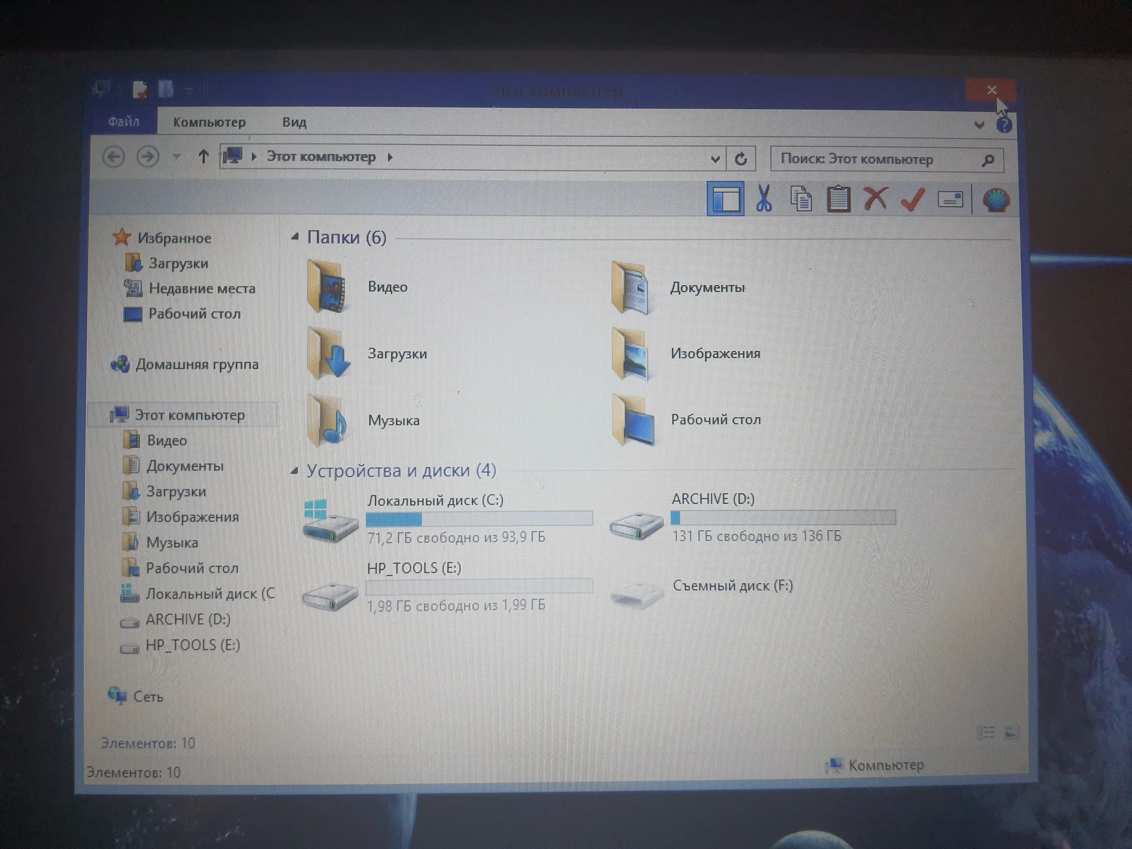Click the arrow after Этот компьютер breadcrumb
The image size is (1132, 849).
coord(390,157)
